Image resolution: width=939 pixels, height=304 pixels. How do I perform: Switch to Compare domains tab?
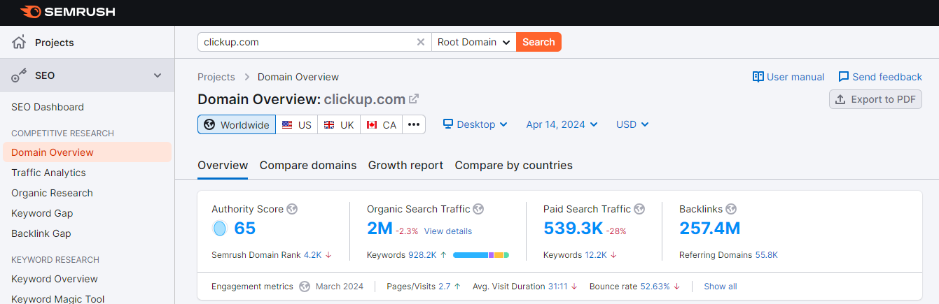308,166
